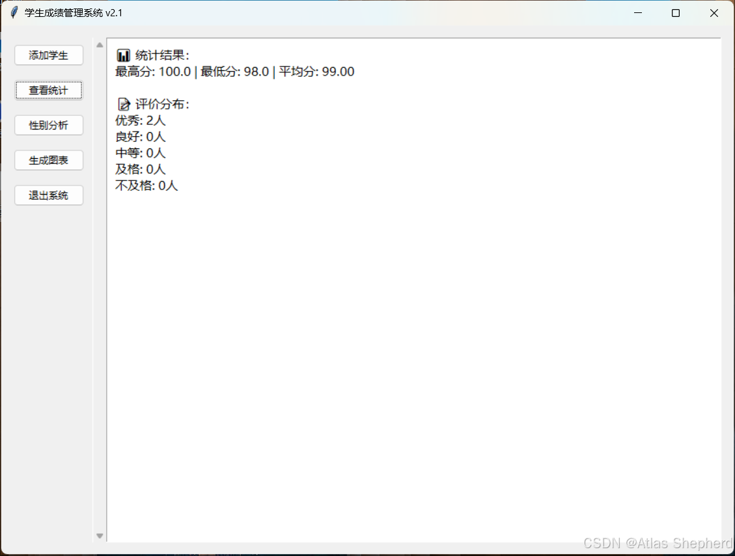The image size is (735, 556).
Task: Select the text 不及格: 0人
Action: click(146, 186)
